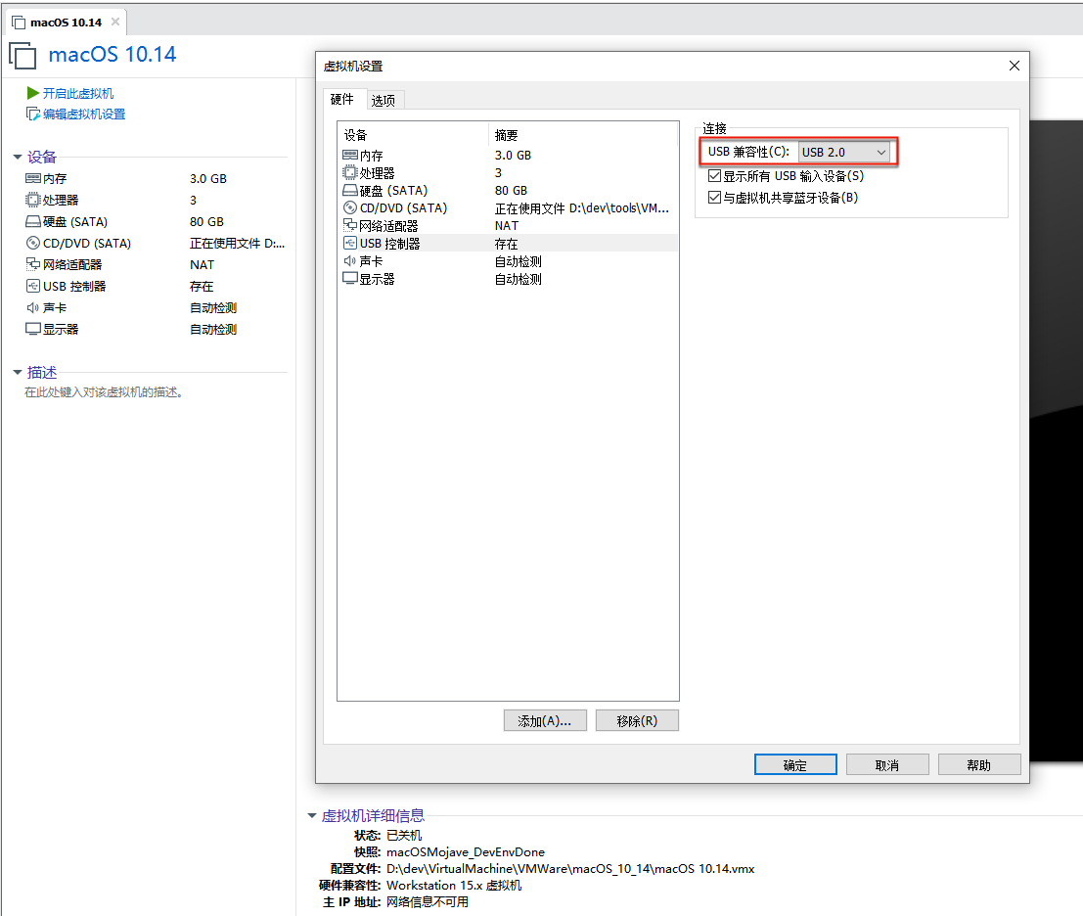Viewport: 1083px width, 916px height.
Task: Click the 已关机 status text
Action: pos(403,835)
